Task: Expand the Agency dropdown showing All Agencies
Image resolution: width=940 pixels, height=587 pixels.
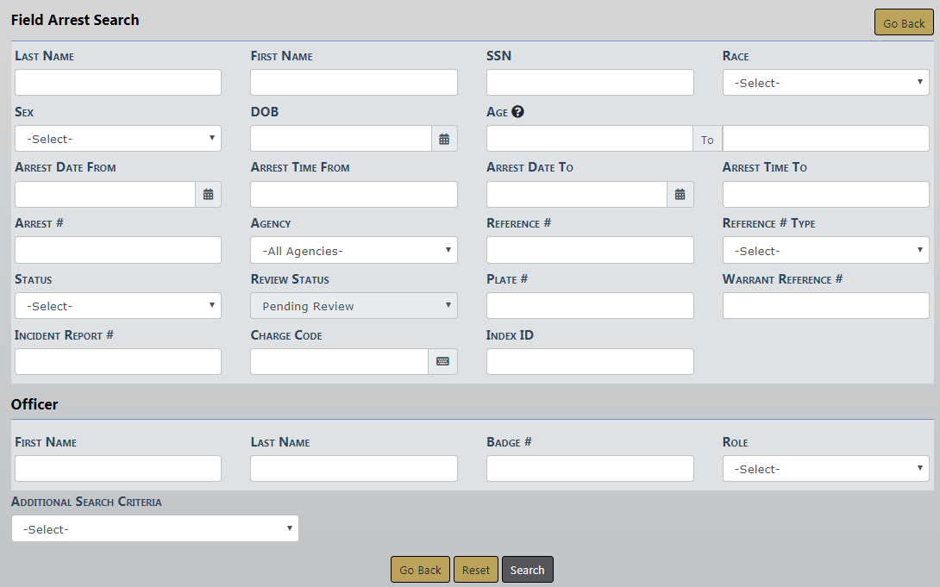Action: pos(354,251)
